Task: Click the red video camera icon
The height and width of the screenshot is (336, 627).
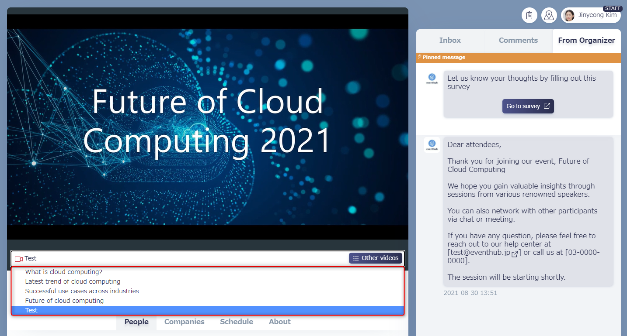Action: (x=19, y=259)
